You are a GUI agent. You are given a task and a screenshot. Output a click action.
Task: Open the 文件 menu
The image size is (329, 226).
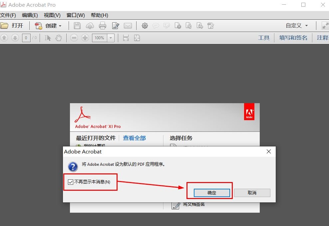[x=7, y=15]
